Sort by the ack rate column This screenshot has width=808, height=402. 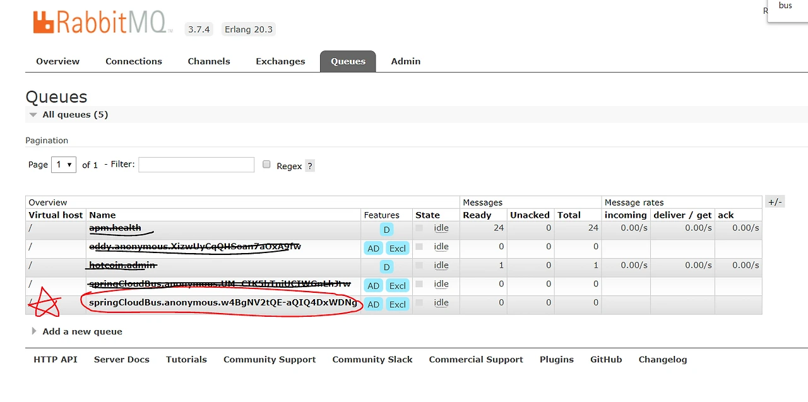point(726,215)
